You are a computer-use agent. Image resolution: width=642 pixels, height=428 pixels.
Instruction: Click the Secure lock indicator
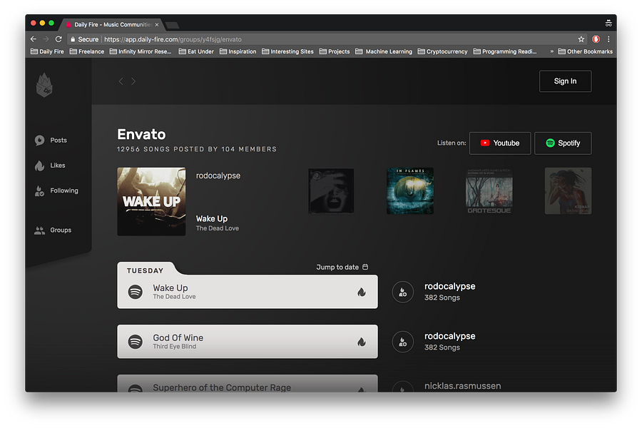point(84,39)
